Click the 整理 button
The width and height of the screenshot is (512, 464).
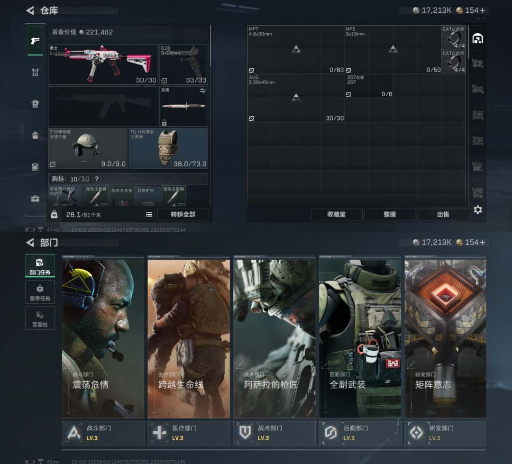[x=390, y=214]
